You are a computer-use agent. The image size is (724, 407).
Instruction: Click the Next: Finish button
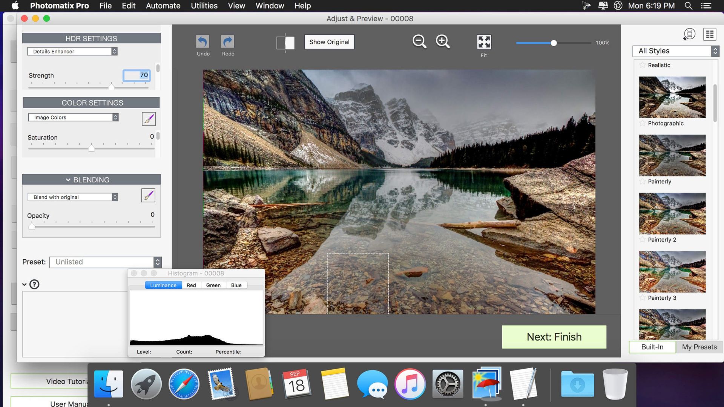554,337
